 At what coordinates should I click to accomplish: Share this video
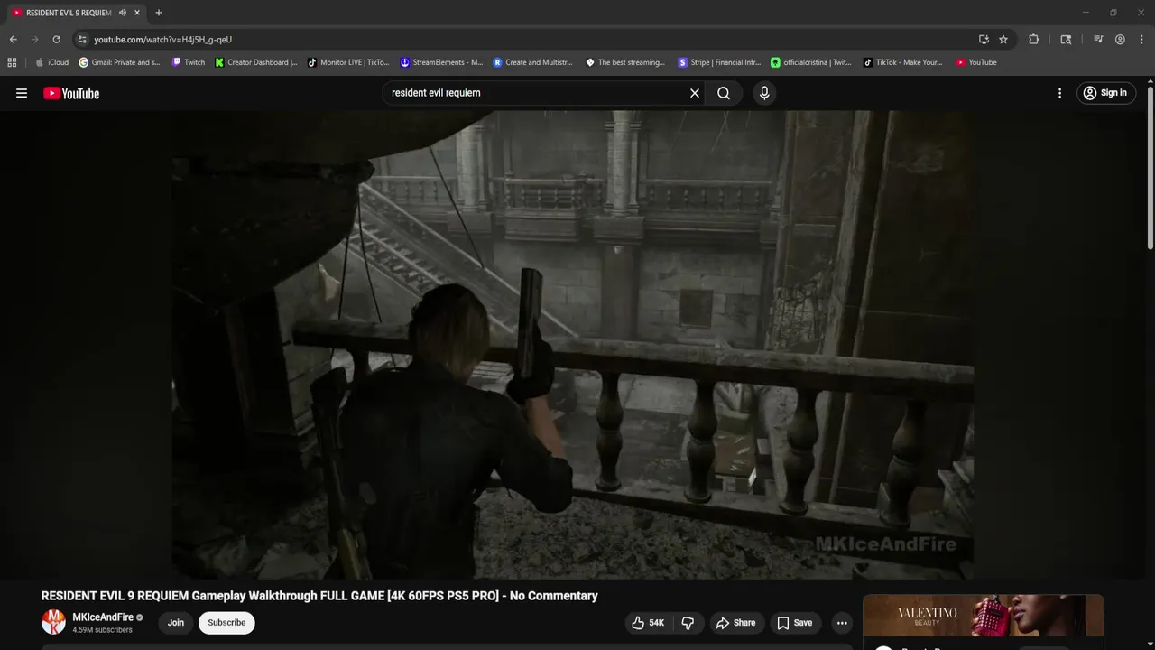tap(735, 623)
